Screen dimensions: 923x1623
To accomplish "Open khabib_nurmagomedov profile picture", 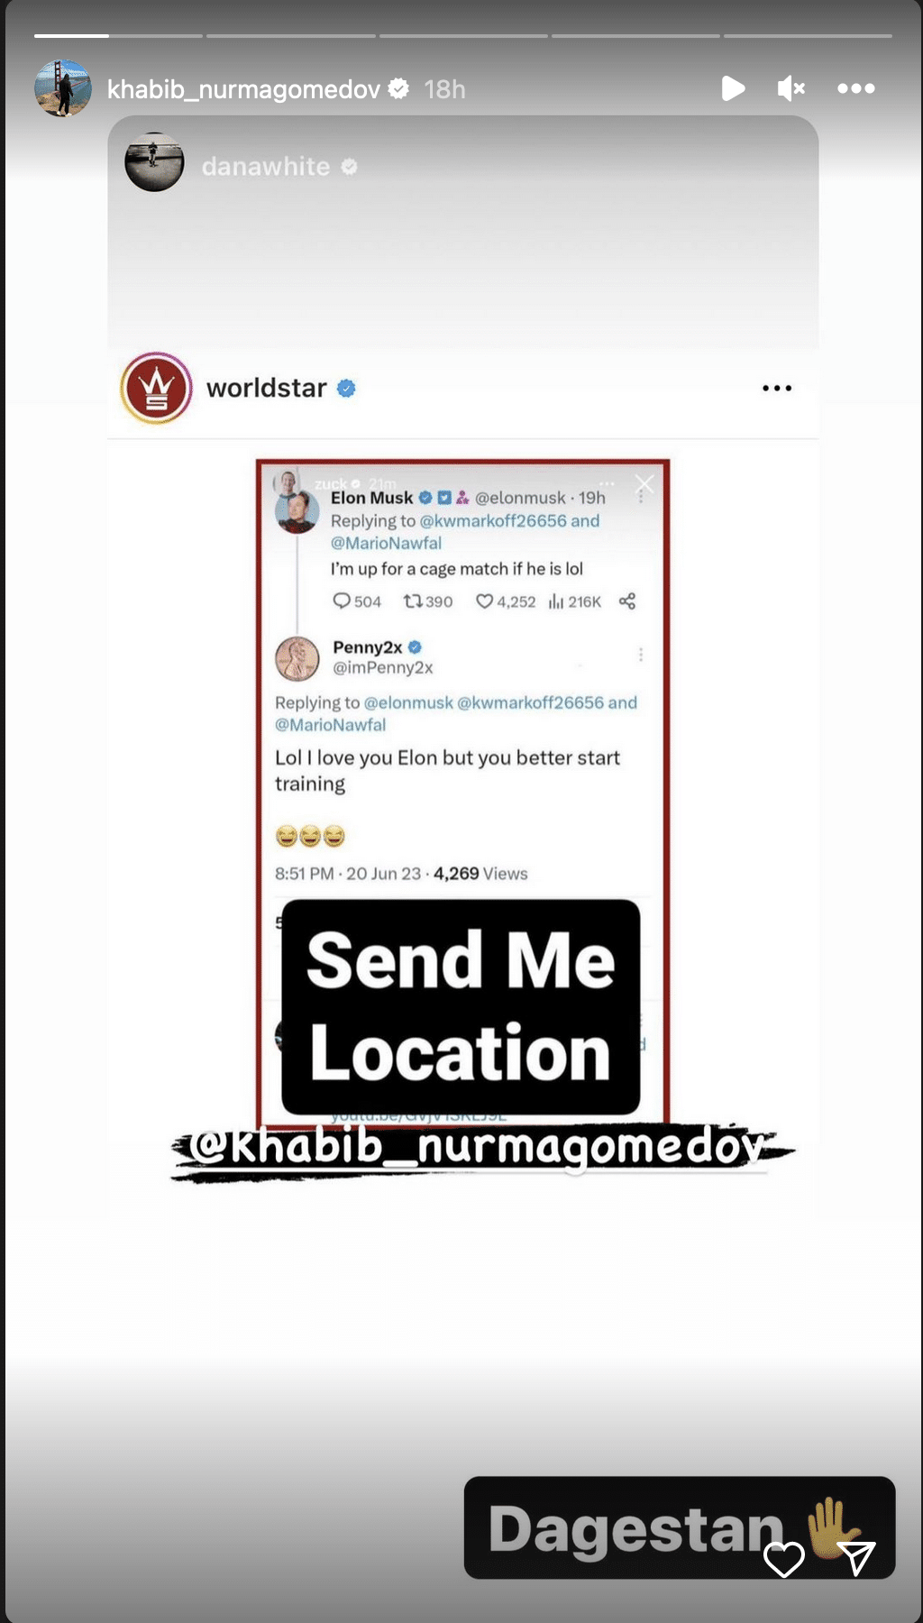I will [62, 88].
